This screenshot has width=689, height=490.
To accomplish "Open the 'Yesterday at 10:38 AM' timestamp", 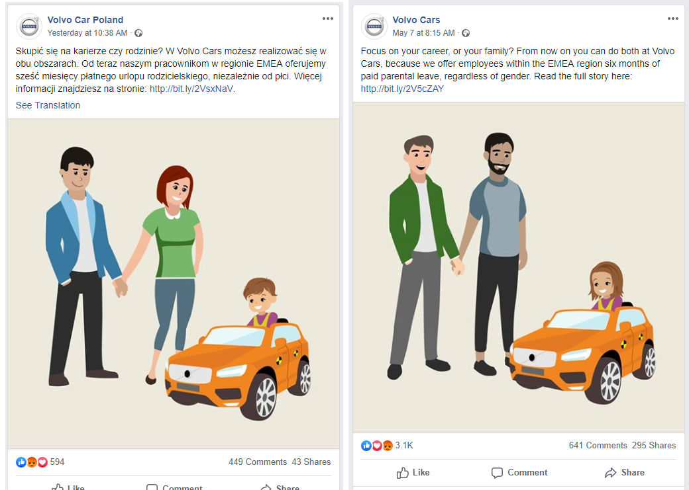I will (87, 33).
